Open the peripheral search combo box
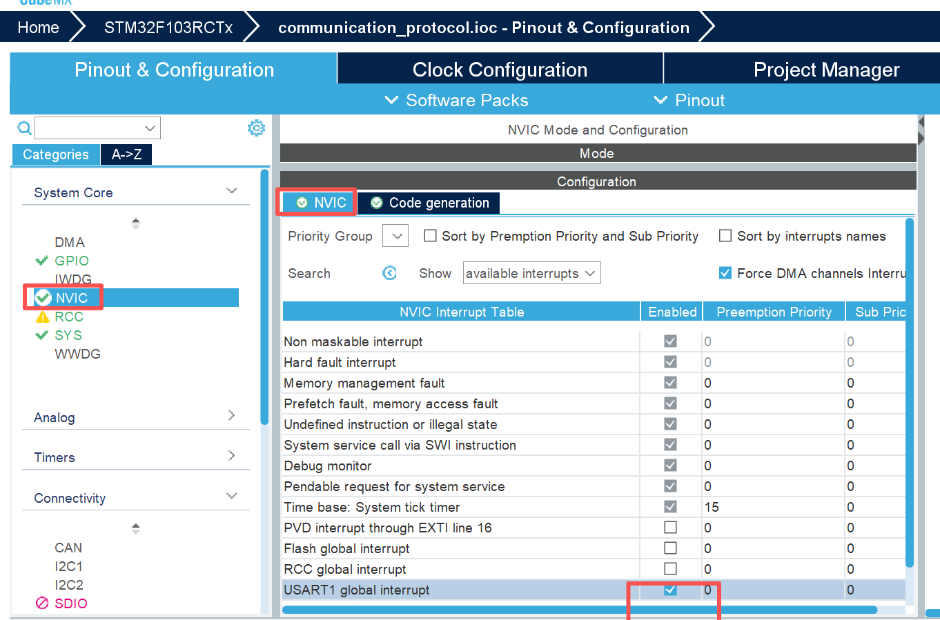 pyautogui.click(x=97, y=128)
